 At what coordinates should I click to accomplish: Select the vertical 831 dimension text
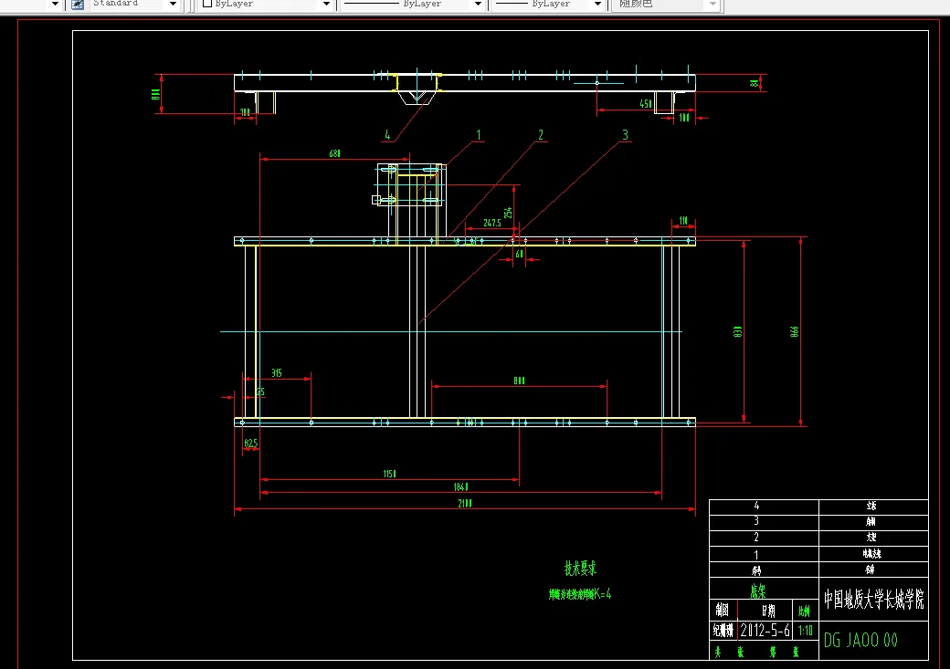click(737, 332)
